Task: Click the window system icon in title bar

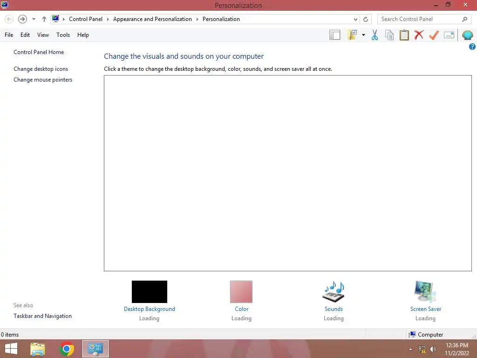Action: pyautogui.click(x=4, y=5)
